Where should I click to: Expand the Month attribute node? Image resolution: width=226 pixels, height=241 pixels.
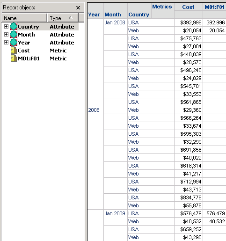pos(6,34)
